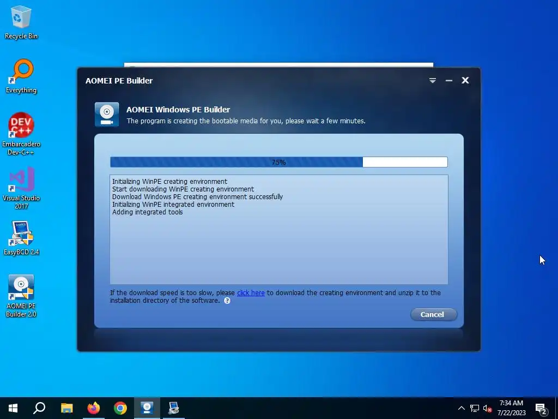Image resolution: width=558 pixels, height=419 pixels.
Task: Select 'Initializing WinPE integrated environment' log line
Action: [x=173, y=205]
